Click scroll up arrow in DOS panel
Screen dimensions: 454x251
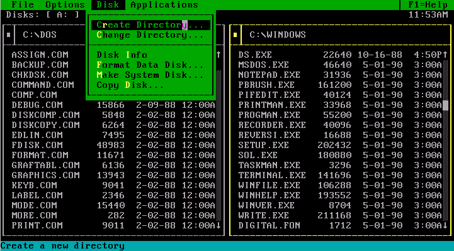(218, 55)
